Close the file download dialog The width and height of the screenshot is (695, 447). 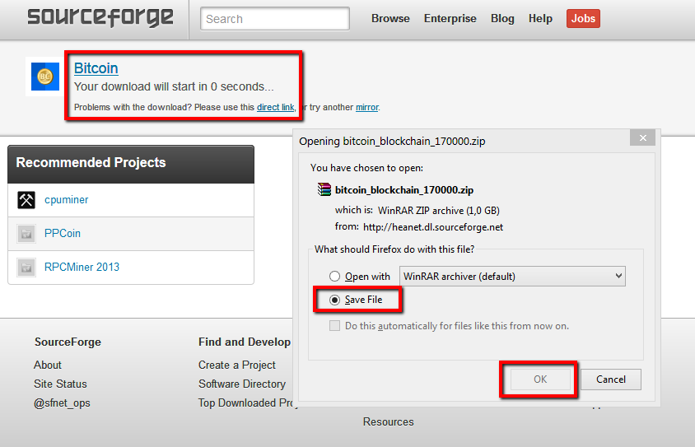643,137
